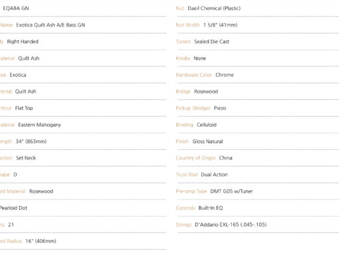339x253 pixels.
Task: Click the Hardware Color label
Action: [194, 75]
